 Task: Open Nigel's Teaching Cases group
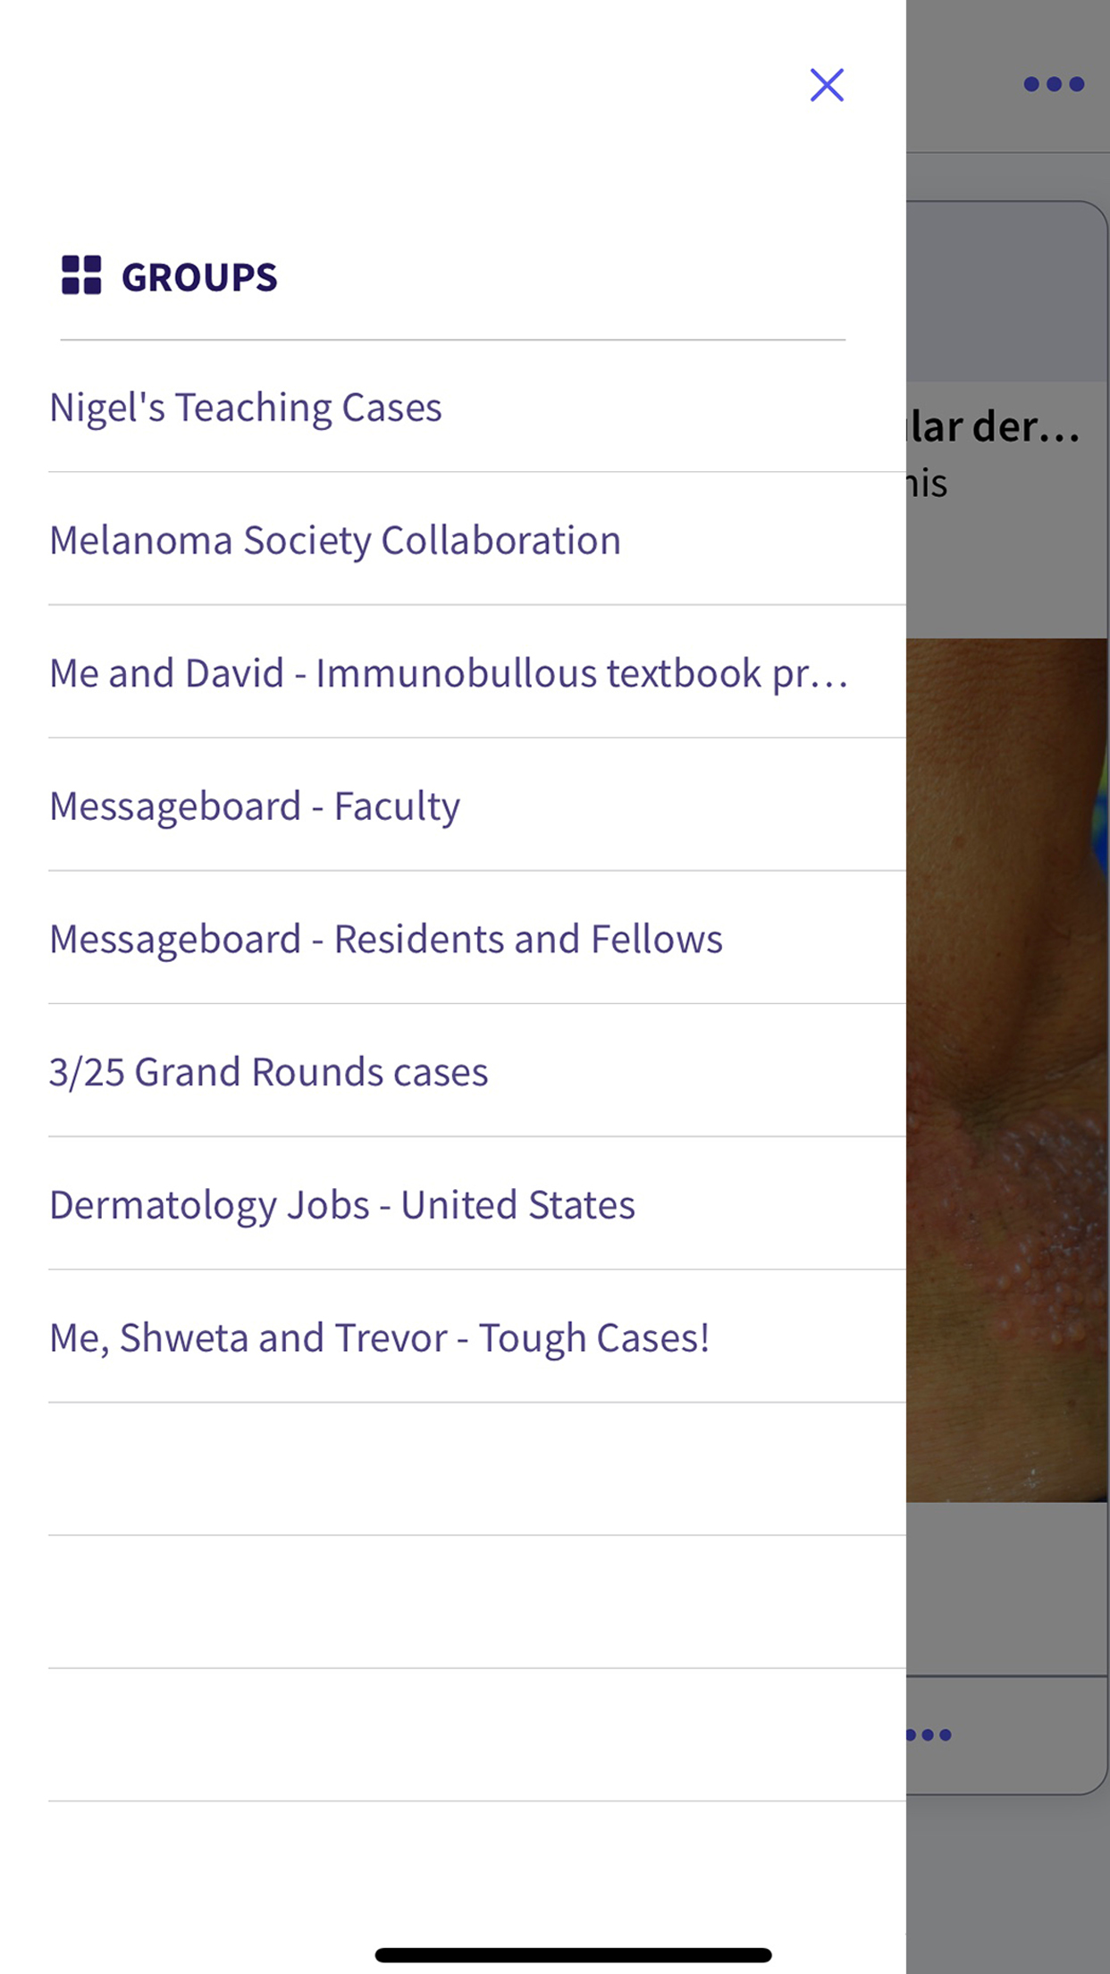coord(246,408)
